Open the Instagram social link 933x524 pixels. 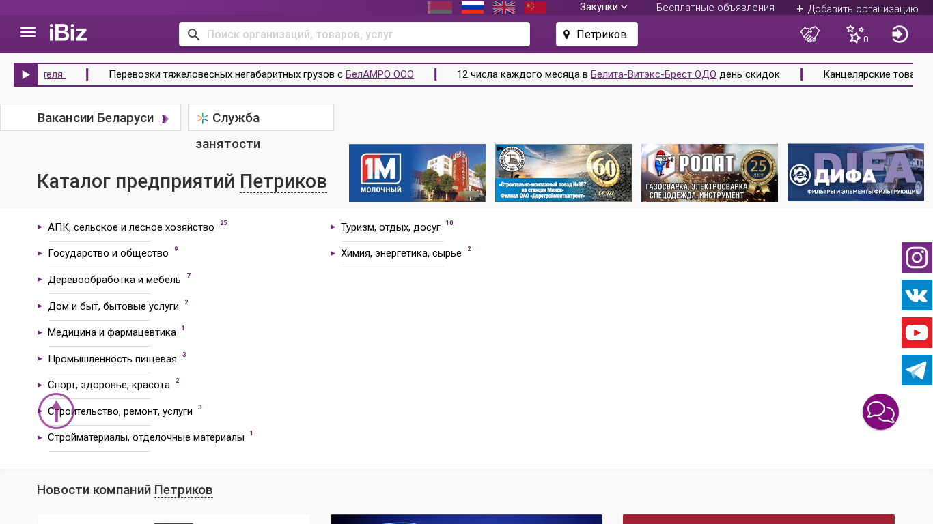click(917, 258)
